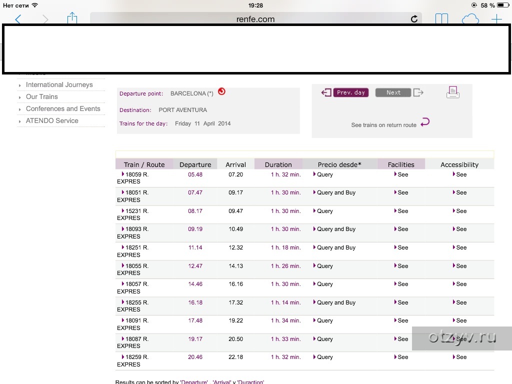Image resolution: width=512 pixels, height=384 pixels.
Task: Reload the renfe.com page
Action: [414, 19]
